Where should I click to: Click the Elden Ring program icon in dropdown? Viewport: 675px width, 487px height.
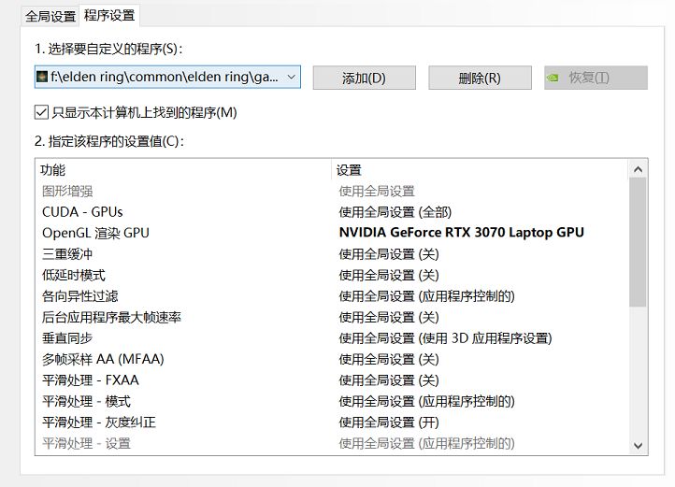click(x=42, y=77)
